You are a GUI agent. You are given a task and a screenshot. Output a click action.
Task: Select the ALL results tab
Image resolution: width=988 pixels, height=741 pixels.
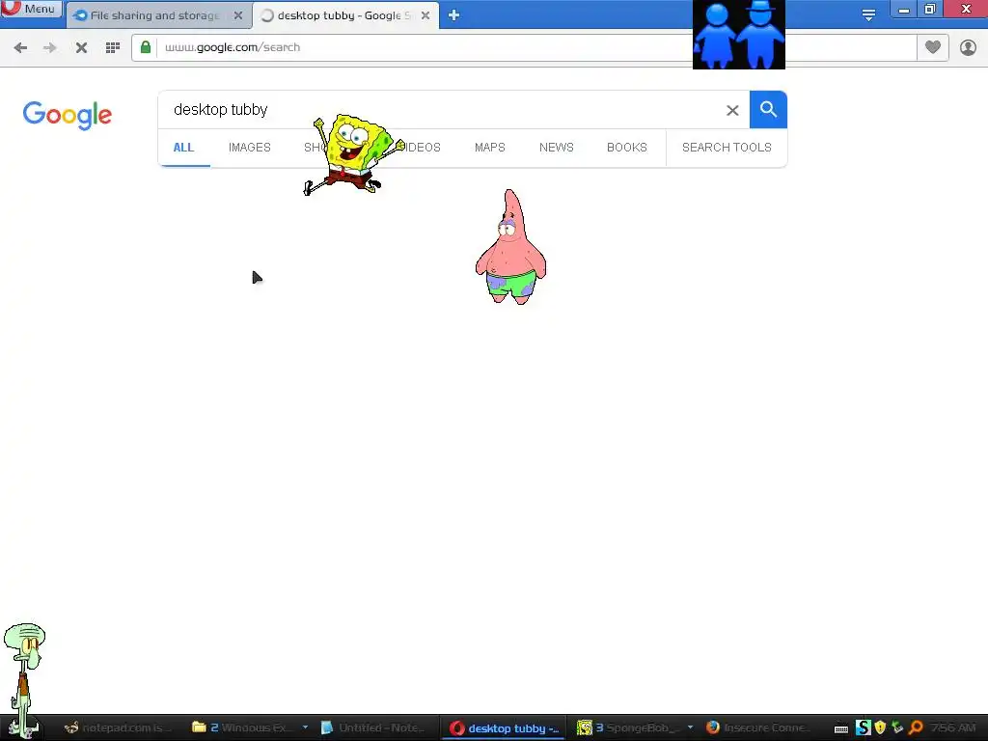tap(183, 148)
